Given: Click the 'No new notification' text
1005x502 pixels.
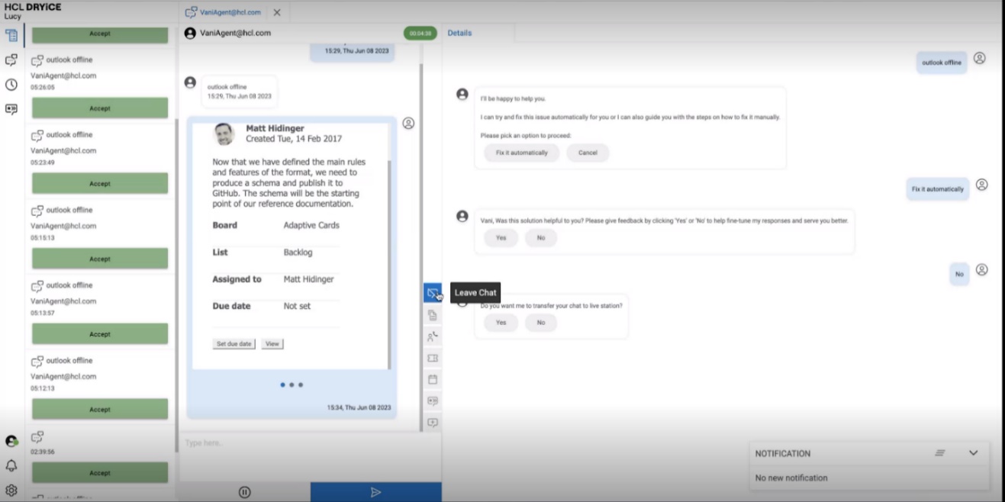Looking at the screenshot, I should (x=791, y=478).
